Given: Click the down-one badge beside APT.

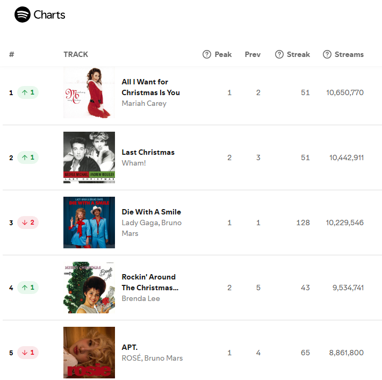Looking at the screenshot, I should tap(28, 353).
